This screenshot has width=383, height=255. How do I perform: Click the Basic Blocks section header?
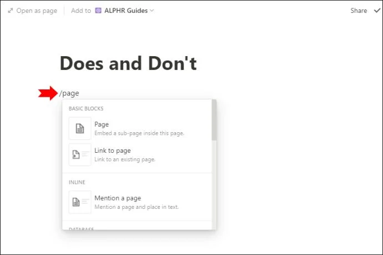tap(86, 108)
